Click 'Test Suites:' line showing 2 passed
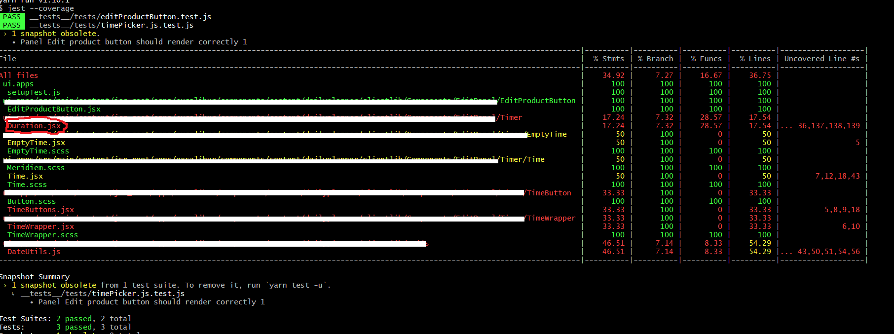The width and height of the screenshot is (894, 334). click(x=66, y=319)
